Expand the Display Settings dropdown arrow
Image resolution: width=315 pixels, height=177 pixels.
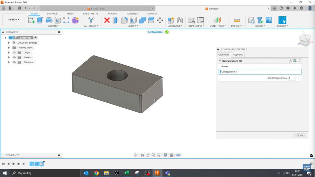pos(168,155)
